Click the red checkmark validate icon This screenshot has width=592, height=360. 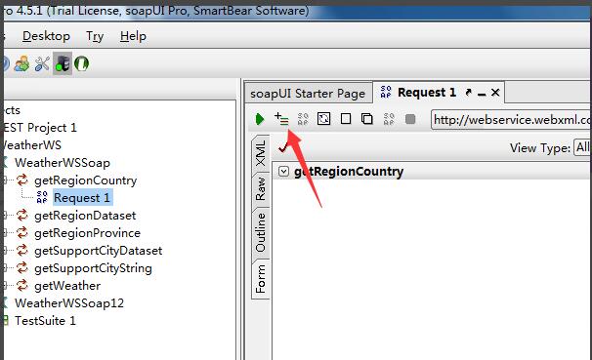click(x=283, y=147)
